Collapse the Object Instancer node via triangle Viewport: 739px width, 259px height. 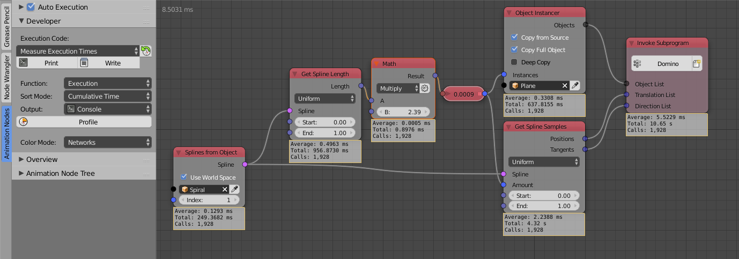(x=509, y=12)
